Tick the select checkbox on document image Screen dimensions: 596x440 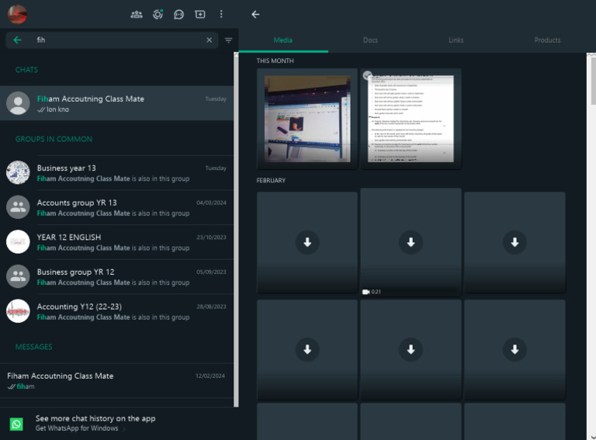pyautogui.click(x=368, y=75)
